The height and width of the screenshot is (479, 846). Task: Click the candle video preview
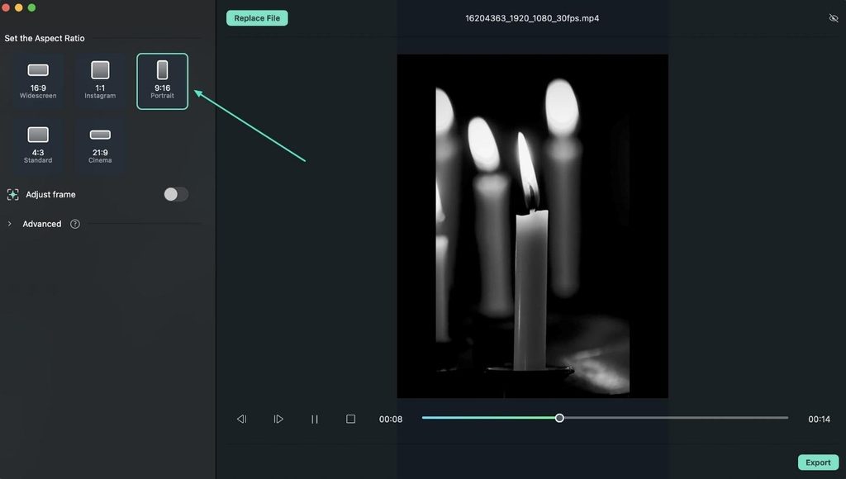pyautogui.click(x=533, y=226)
